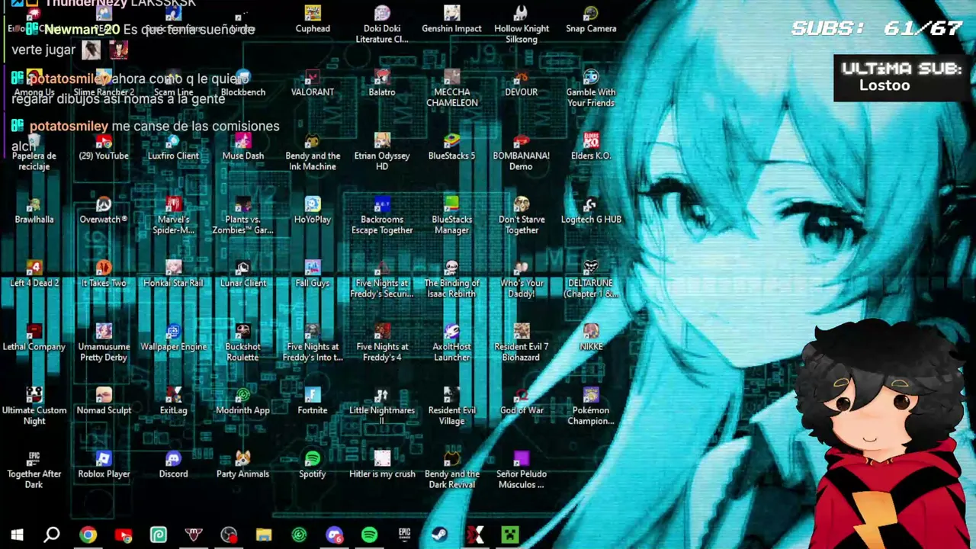The width and height of the screenshot is (976, 549).
Task: Open the Elders K.O. shortcut
Action: click(x=591, y=147)
